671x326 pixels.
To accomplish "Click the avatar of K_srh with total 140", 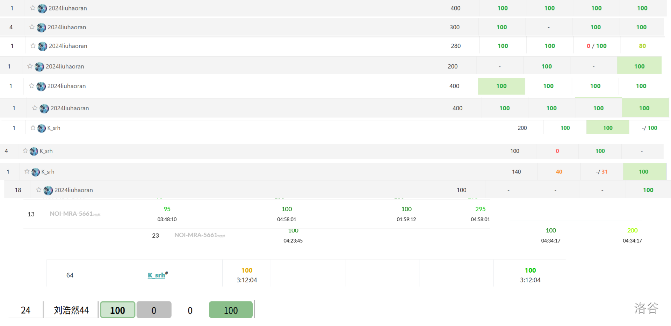I will click(x=36, y=172).
